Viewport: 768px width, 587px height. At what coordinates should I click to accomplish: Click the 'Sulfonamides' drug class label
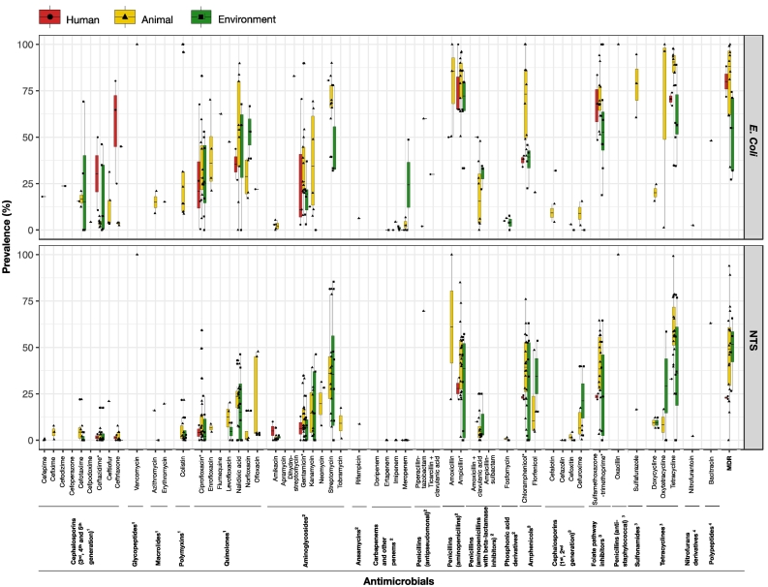637,545
